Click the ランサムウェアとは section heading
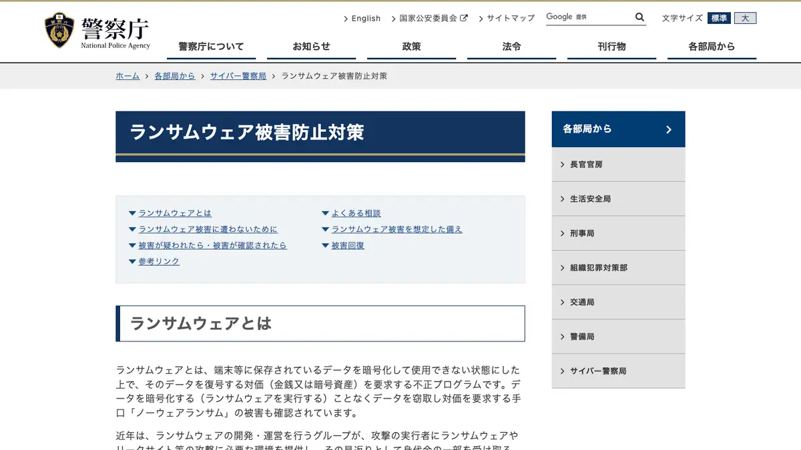The height and width of the screenshot is (450, 801). (201, 324)
